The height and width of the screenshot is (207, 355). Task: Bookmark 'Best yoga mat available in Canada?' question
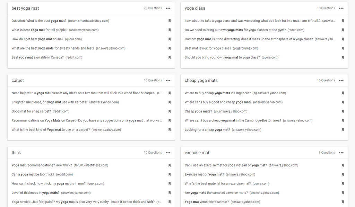click(x=170, y=57)
